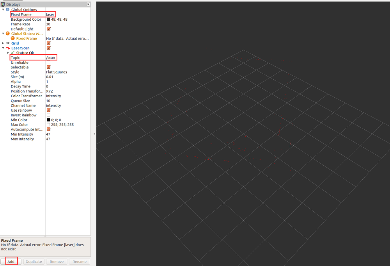The width and height of the screenshot is (390, 266).
Task: Click the Fixed Frame orange warning icon
Action: coord(13,38)
